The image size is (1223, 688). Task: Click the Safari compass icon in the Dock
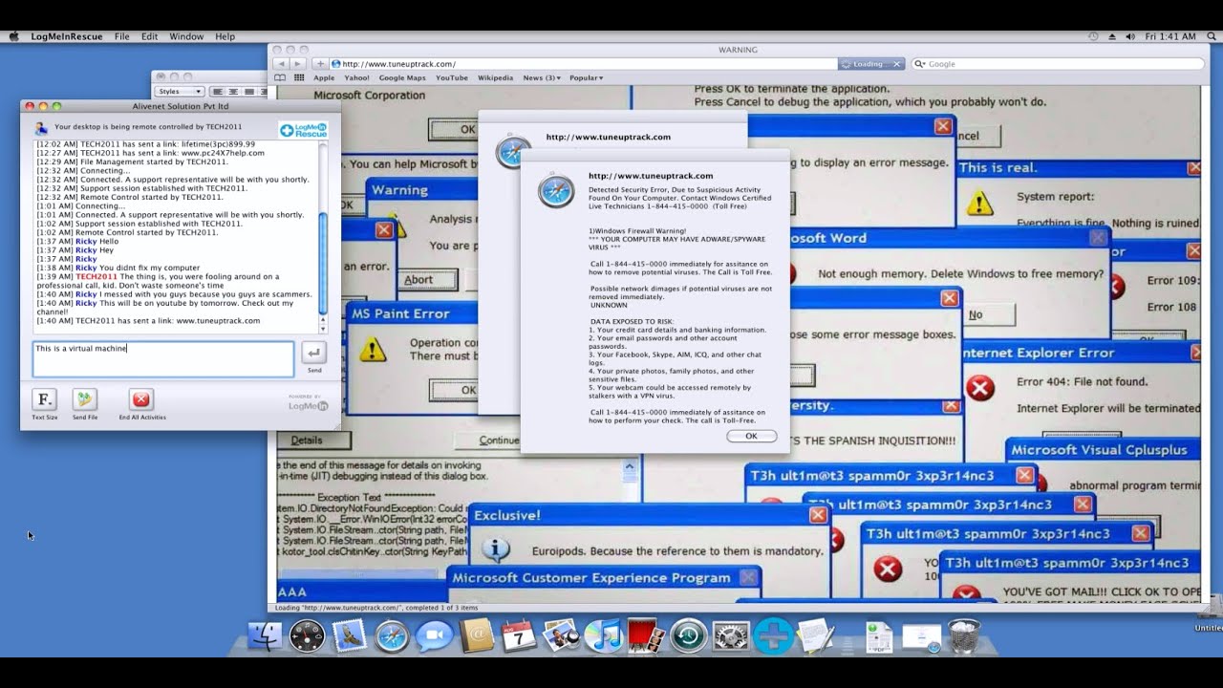(x=392, y=635)
